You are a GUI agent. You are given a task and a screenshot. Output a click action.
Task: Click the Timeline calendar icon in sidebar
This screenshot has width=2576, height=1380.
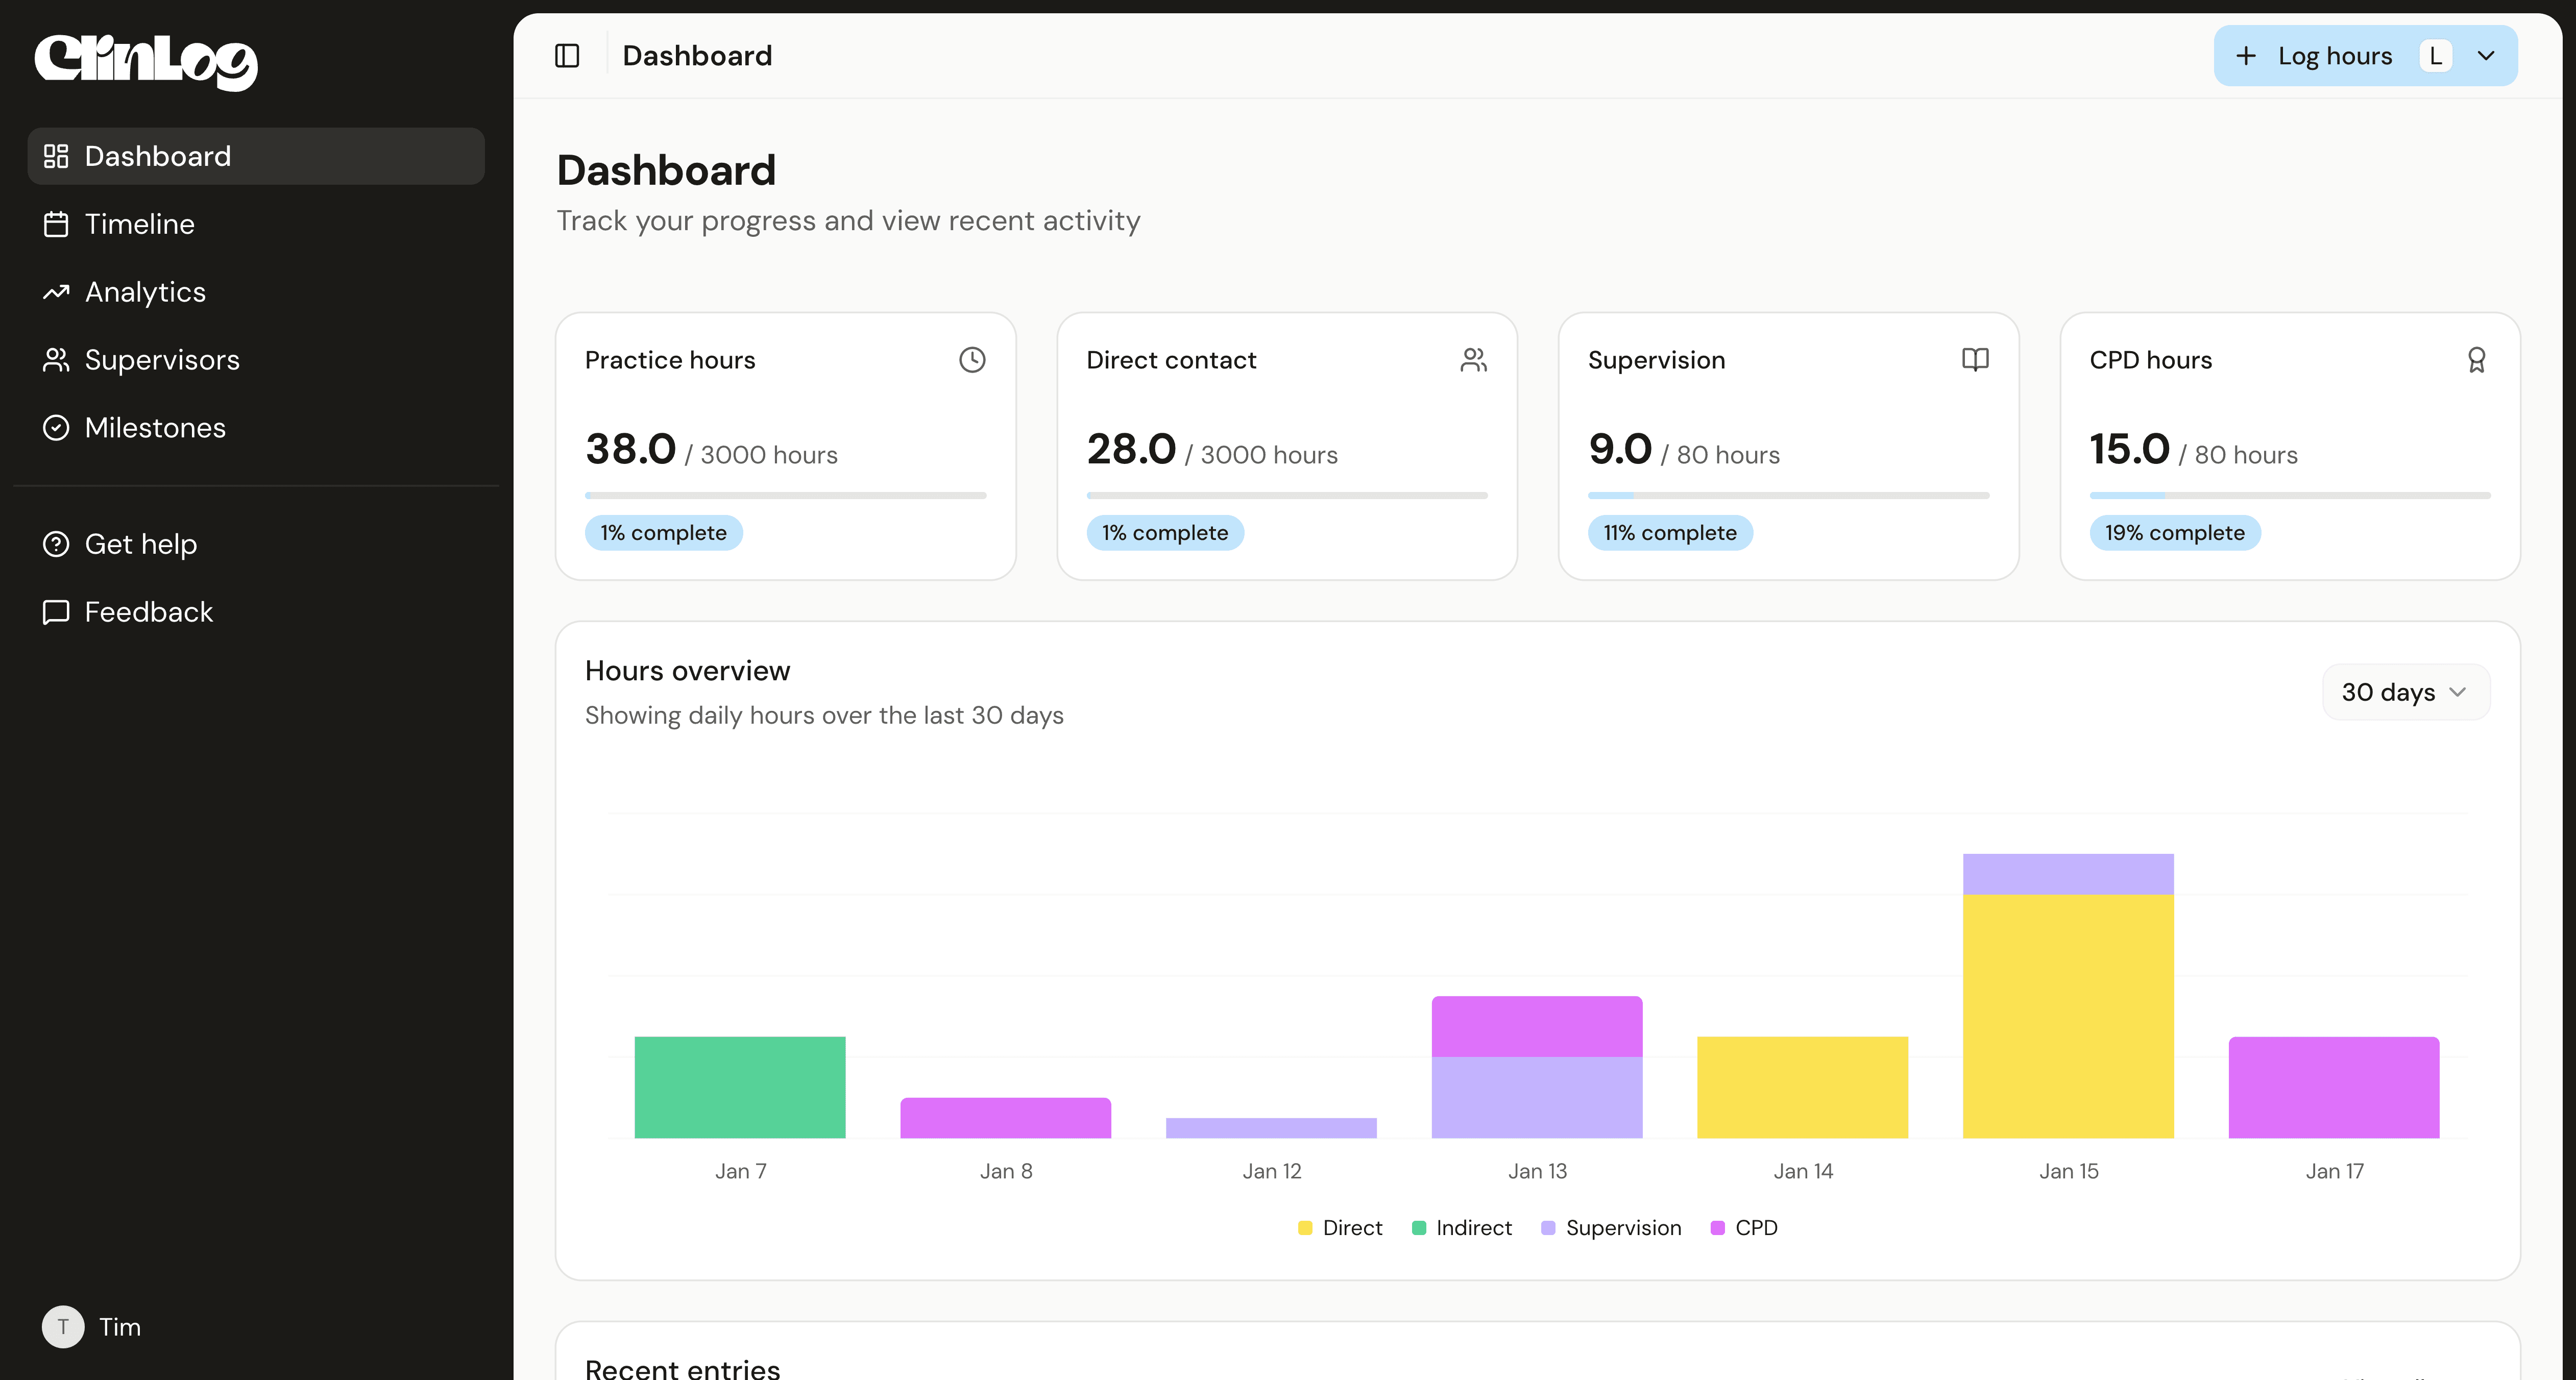point(56,224)
